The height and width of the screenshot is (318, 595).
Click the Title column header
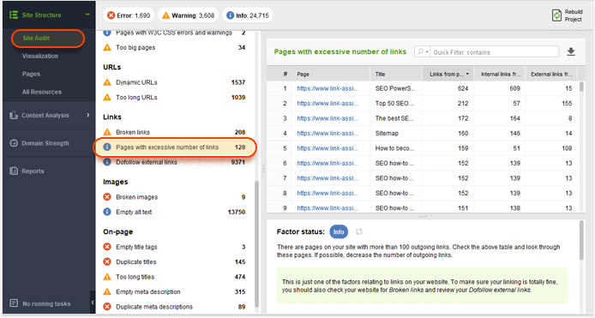pos(396,74)
